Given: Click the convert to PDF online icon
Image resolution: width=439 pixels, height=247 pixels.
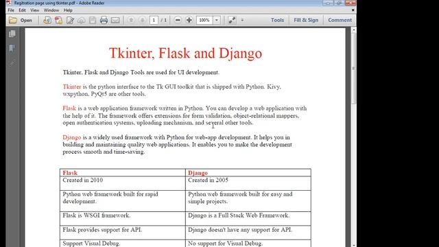Looking at the screenshot, I should tap(47, 20).
